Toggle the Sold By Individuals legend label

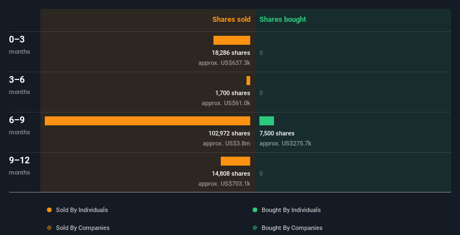click(x=82, y=210)
